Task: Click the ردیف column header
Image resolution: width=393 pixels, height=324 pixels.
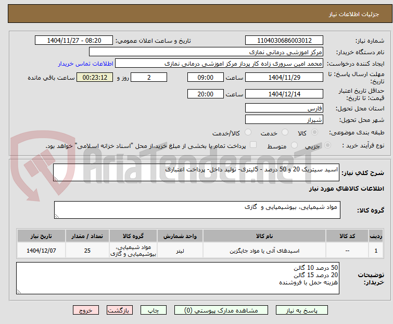Action: point(376,236)
